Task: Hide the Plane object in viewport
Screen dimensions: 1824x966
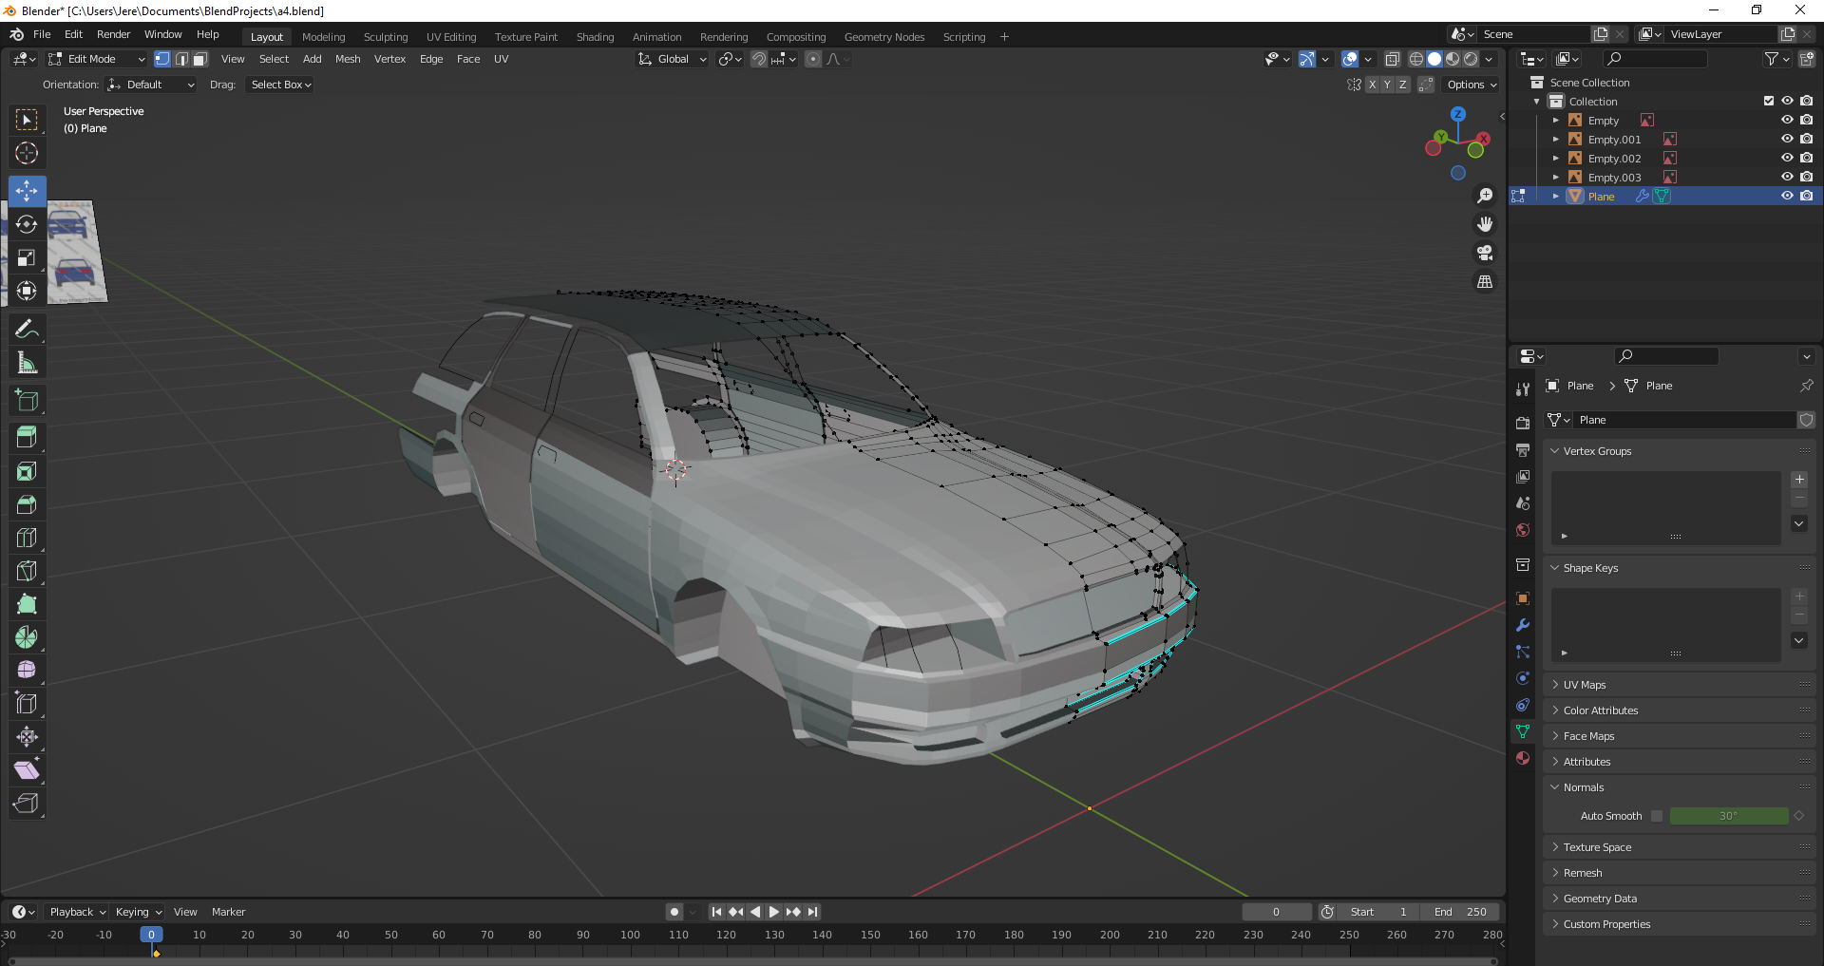Action: point(1787,196)
